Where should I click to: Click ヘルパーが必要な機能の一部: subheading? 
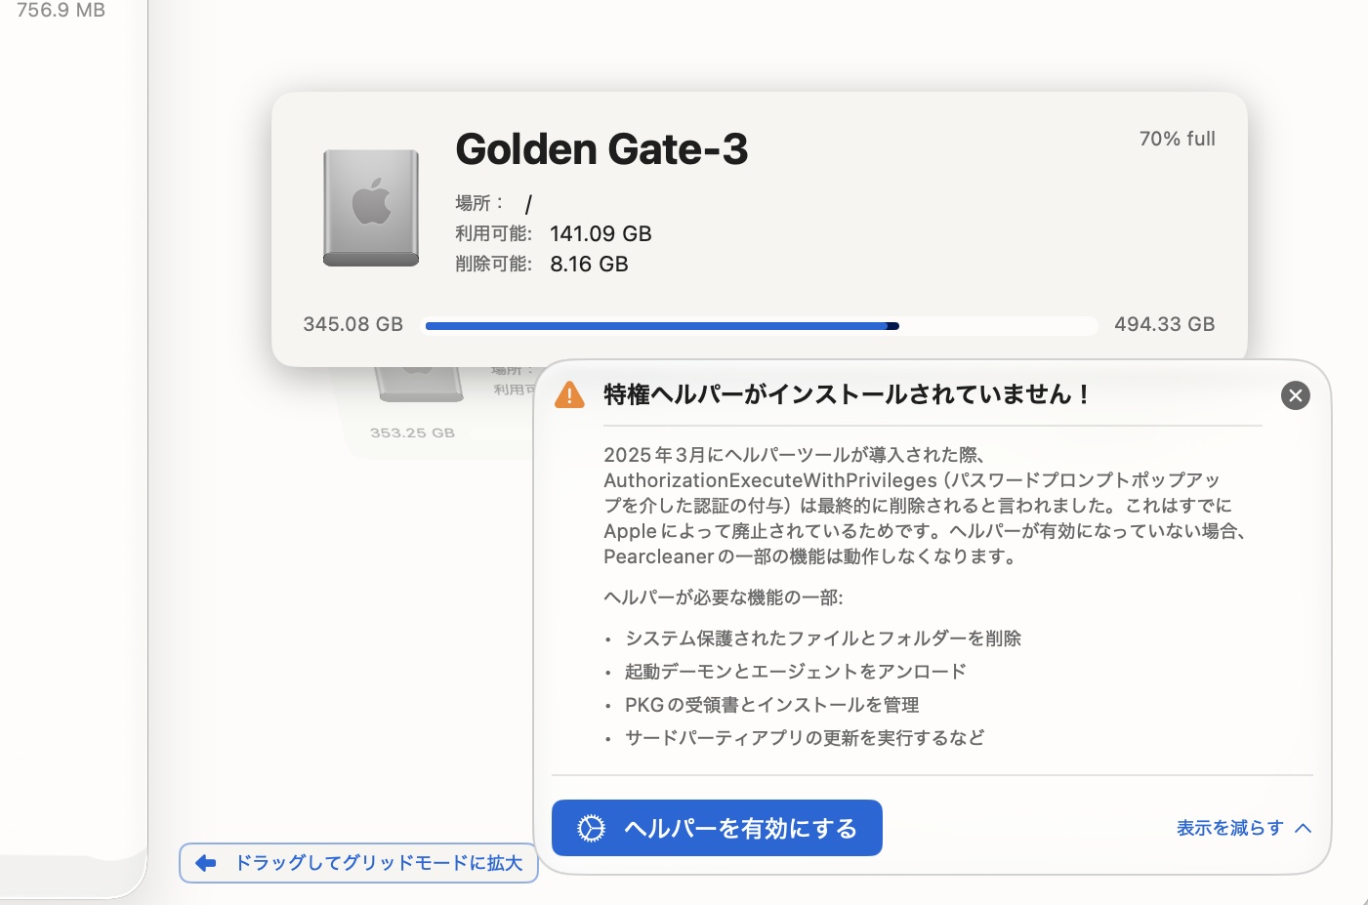[x=724, y=597]
